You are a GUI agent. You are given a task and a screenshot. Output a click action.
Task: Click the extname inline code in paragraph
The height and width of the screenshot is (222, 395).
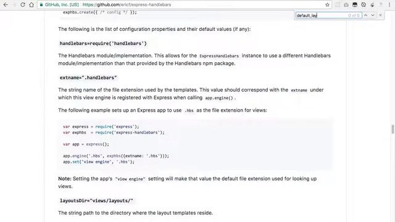click(x=299, y=90)
